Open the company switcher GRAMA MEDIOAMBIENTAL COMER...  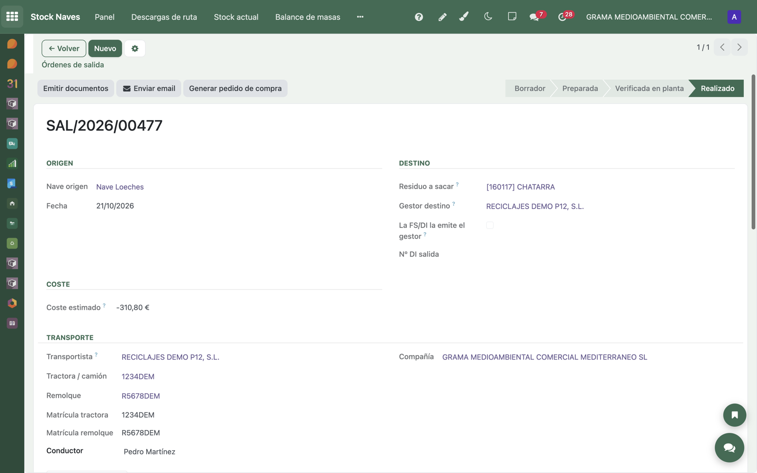click(x=649, y=17)
